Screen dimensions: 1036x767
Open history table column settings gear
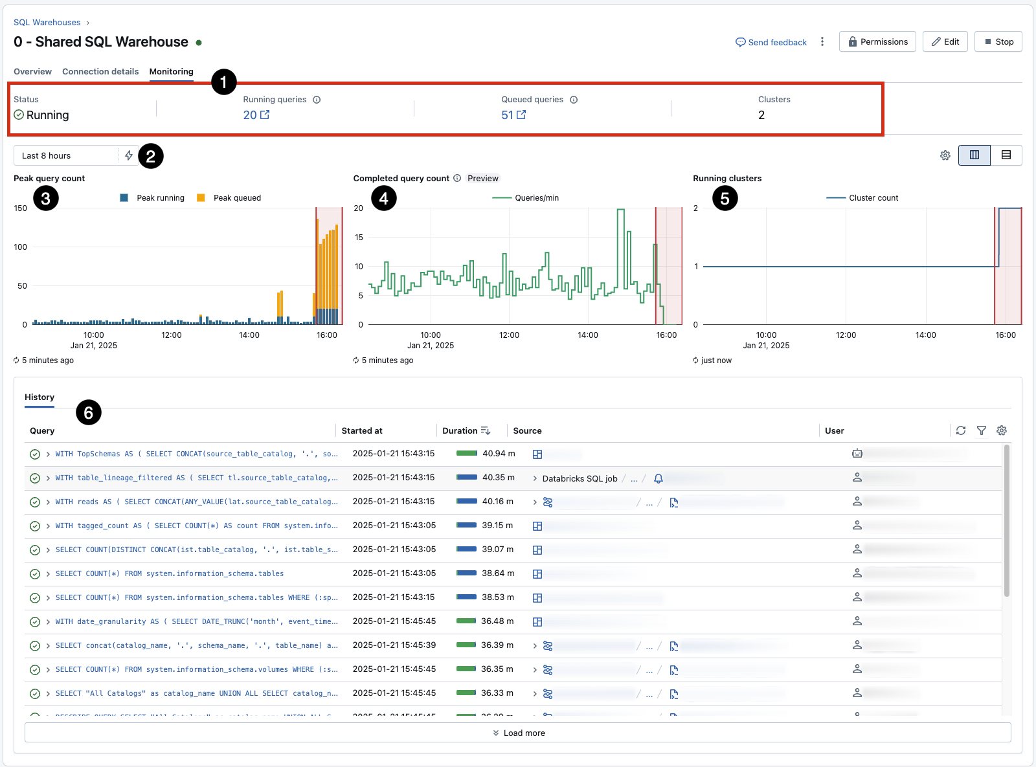tap(1002, 430)
